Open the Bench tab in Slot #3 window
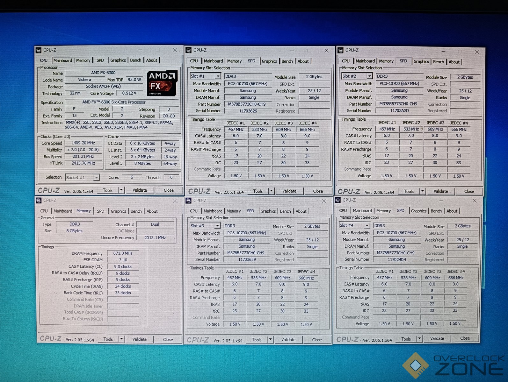Image resolution: width=508 pixels, height=382 pixels. tap(285, 211)
